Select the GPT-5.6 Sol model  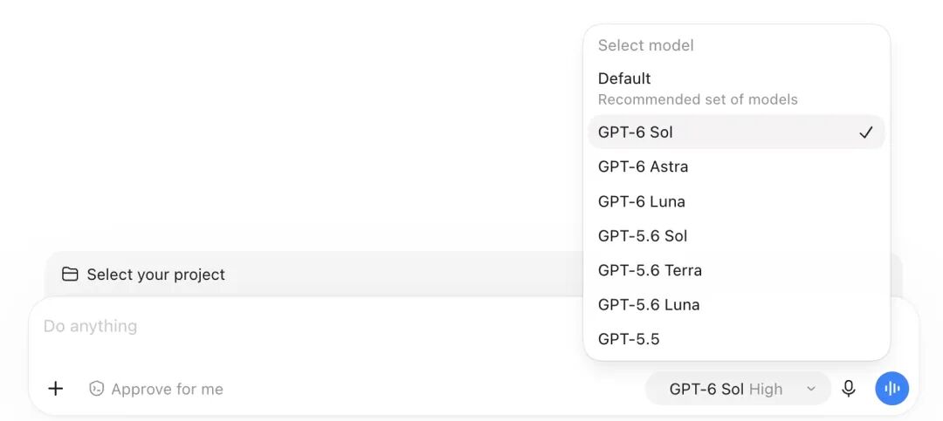tap(736, 235)
